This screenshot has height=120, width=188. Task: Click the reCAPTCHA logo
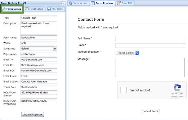(x=177, y=88)
